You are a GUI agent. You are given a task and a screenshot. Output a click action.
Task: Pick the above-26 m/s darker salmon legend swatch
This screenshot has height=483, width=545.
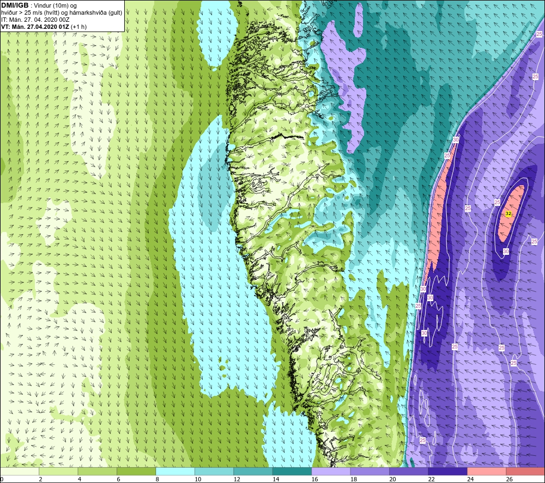[525, 471]
